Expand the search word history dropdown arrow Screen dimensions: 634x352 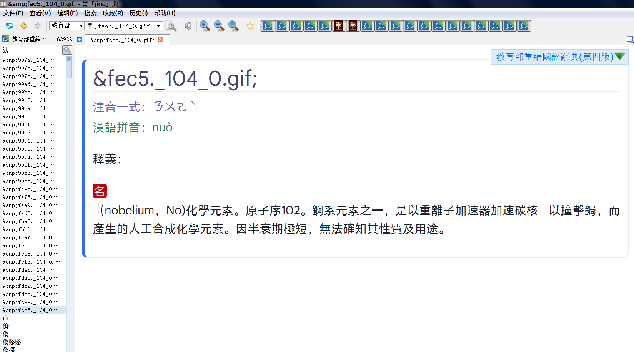[x=158, y=26]
